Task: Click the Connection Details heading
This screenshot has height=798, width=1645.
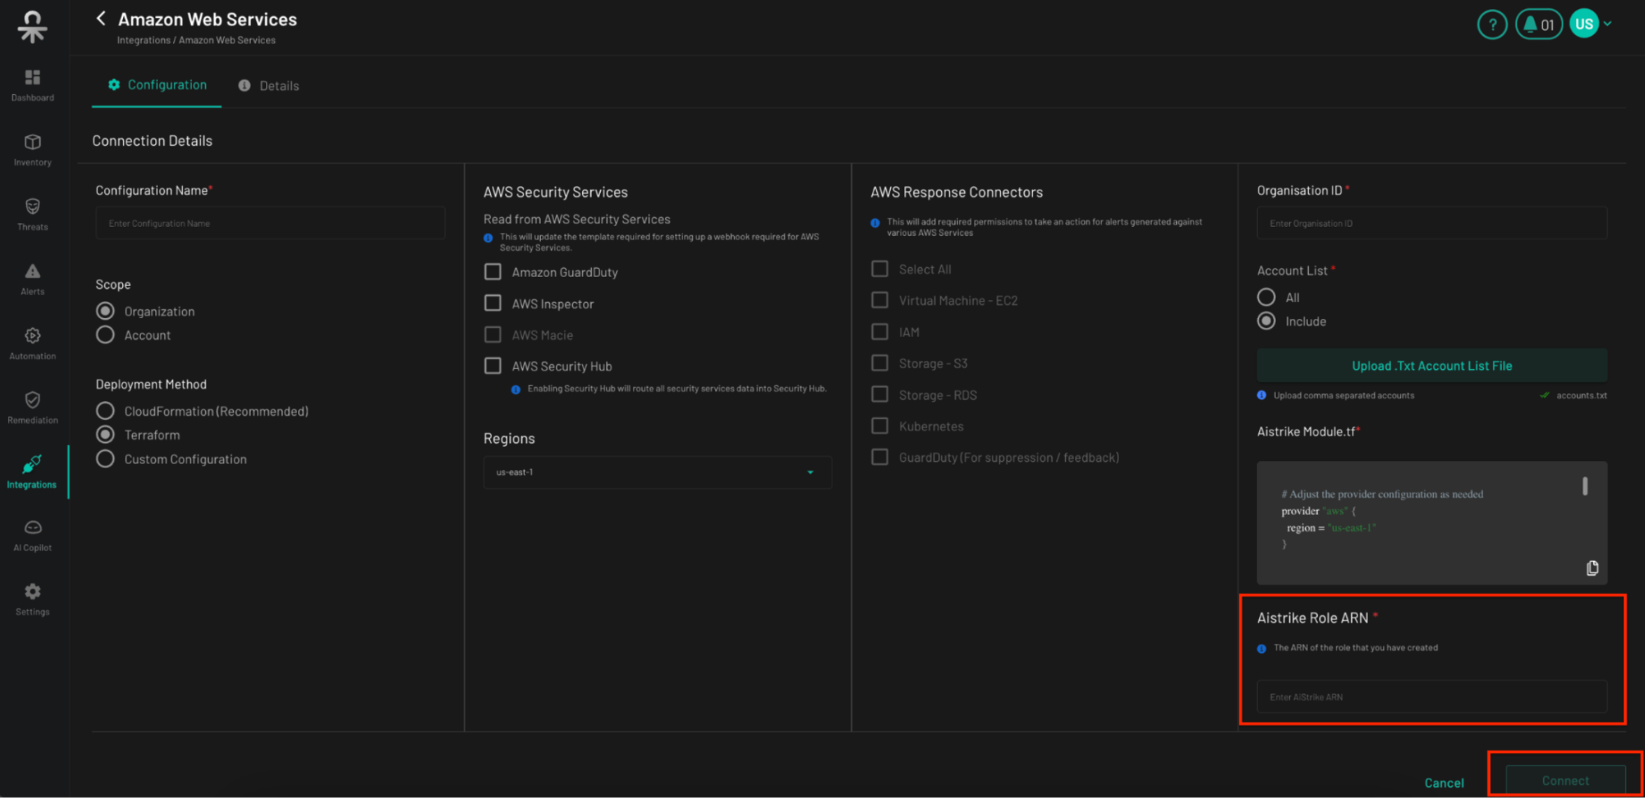Action: [x=152, y=141]
